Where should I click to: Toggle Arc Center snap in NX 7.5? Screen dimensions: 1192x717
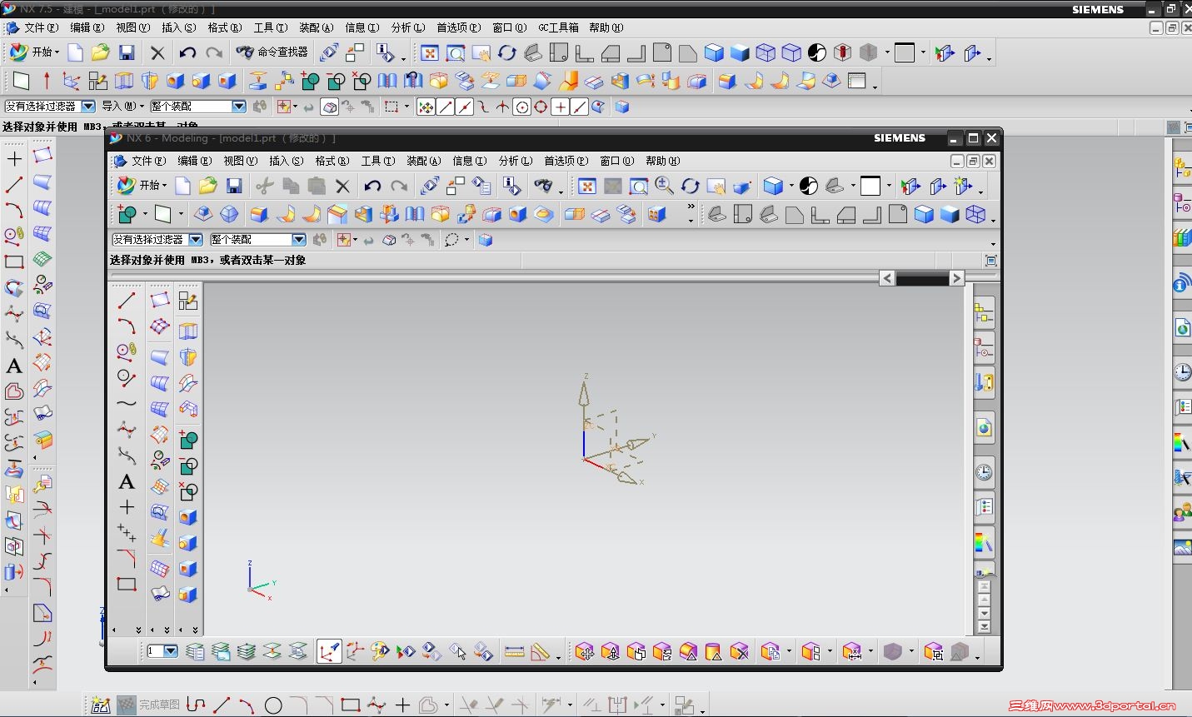pyautogui.click(x=521, y=107)
